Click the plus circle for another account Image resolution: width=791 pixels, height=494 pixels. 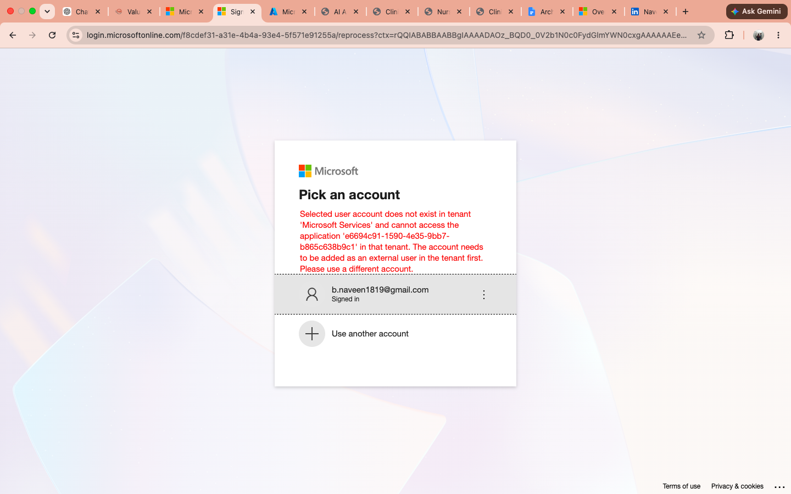(x=312, y=334)
